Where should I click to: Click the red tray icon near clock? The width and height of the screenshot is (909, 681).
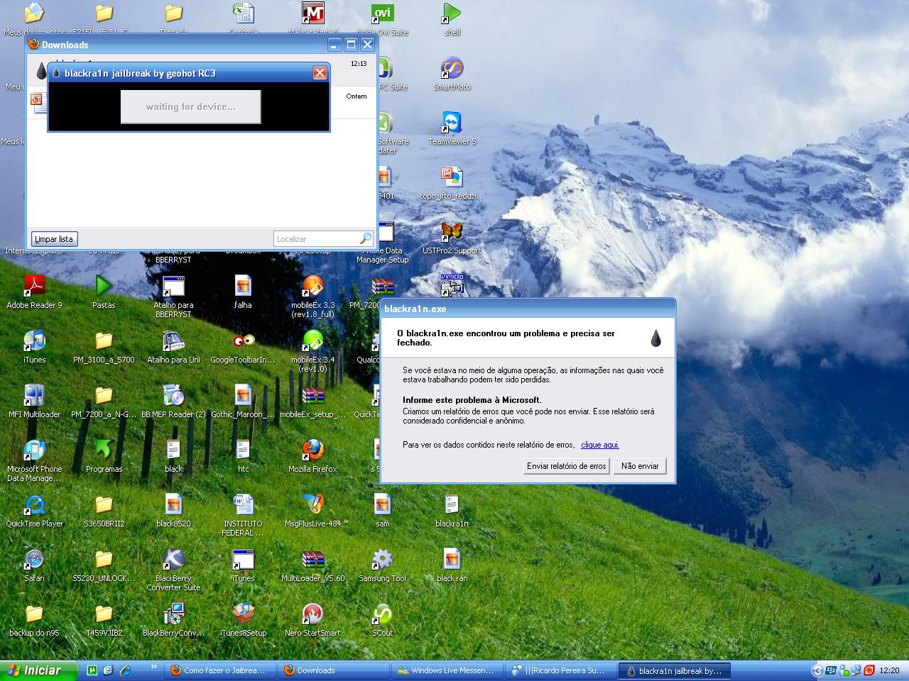point(869,670)
